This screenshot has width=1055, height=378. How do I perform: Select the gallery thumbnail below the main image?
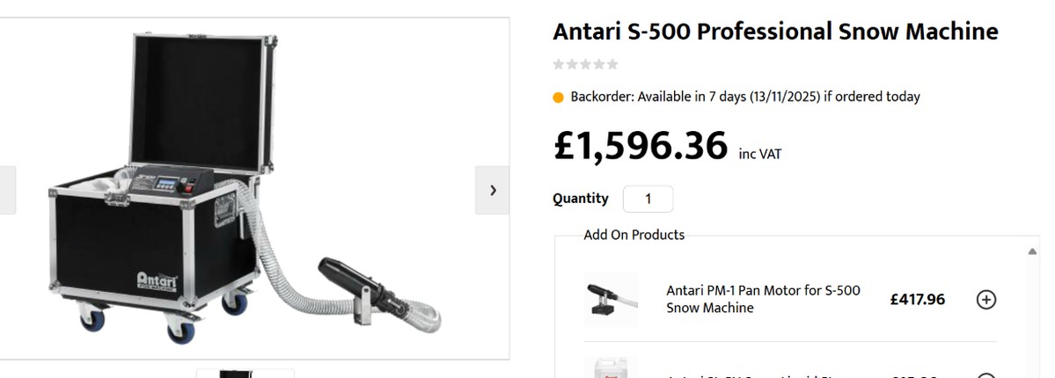245,373
